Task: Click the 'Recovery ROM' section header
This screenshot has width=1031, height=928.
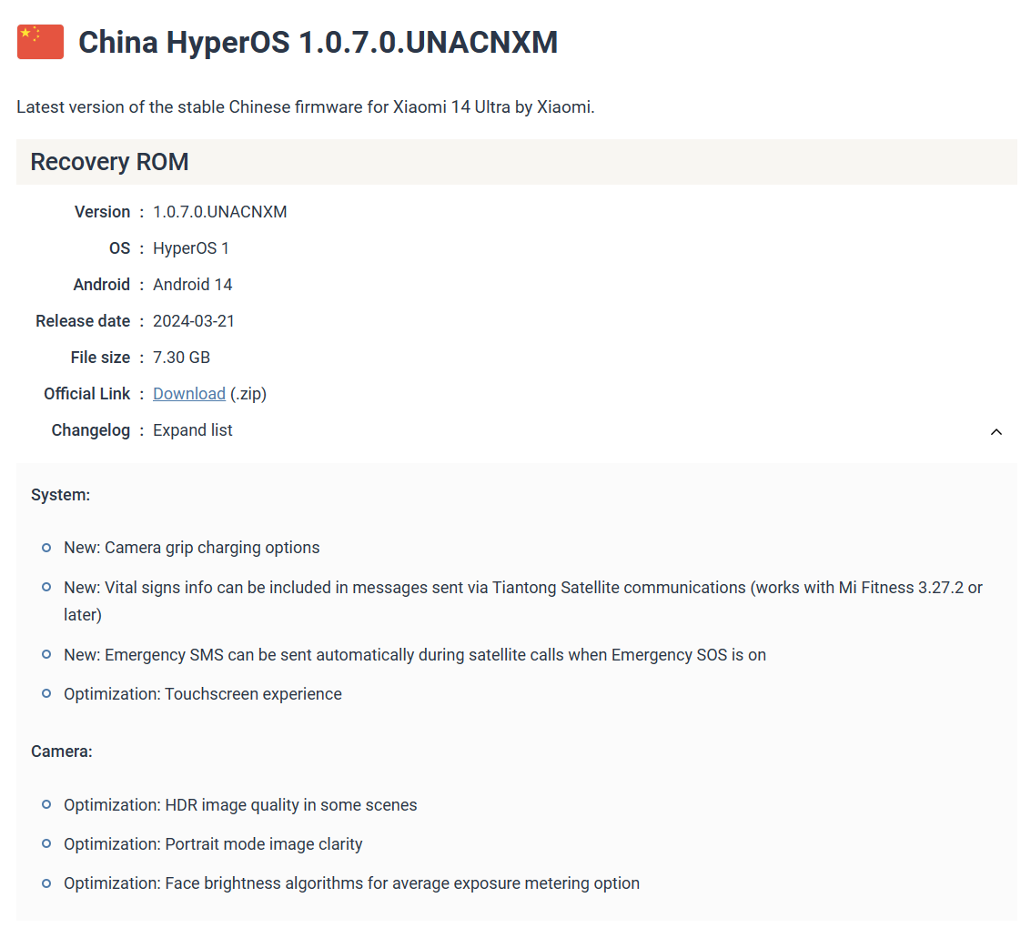Action: pos(109,162)
